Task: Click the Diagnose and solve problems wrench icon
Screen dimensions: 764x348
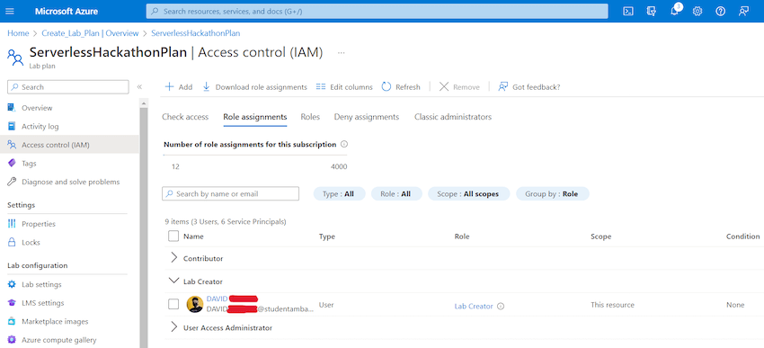Action: click(12, 182)
